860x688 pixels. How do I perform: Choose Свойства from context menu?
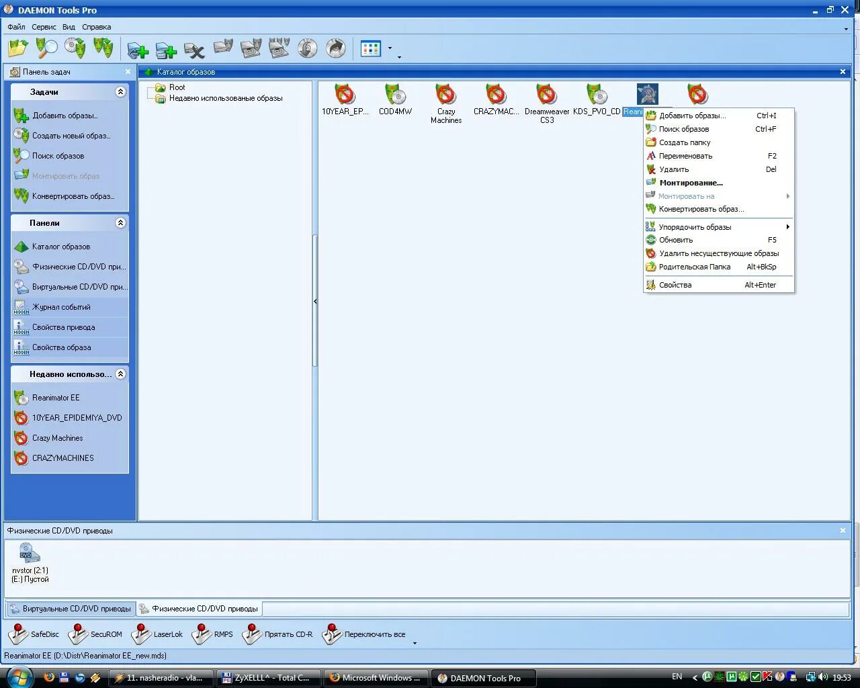(x=719, y=285)
